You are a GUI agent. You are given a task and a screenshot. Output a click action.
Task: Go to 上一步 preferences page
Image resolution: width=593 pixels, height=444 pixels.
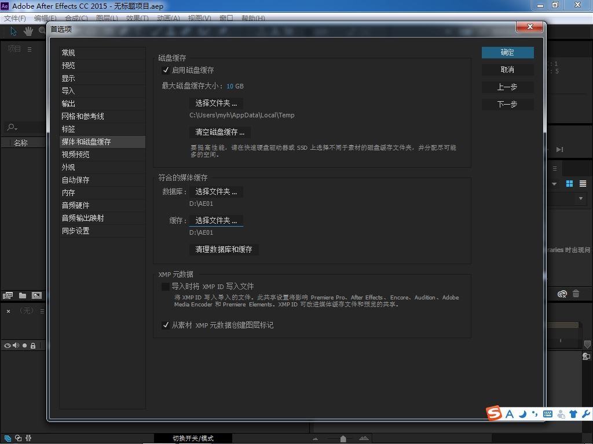coord(507,87)
